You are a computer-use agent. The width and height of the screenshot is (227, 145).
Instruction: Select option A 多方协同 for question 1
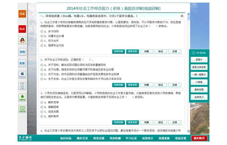(x=42, y=31)
